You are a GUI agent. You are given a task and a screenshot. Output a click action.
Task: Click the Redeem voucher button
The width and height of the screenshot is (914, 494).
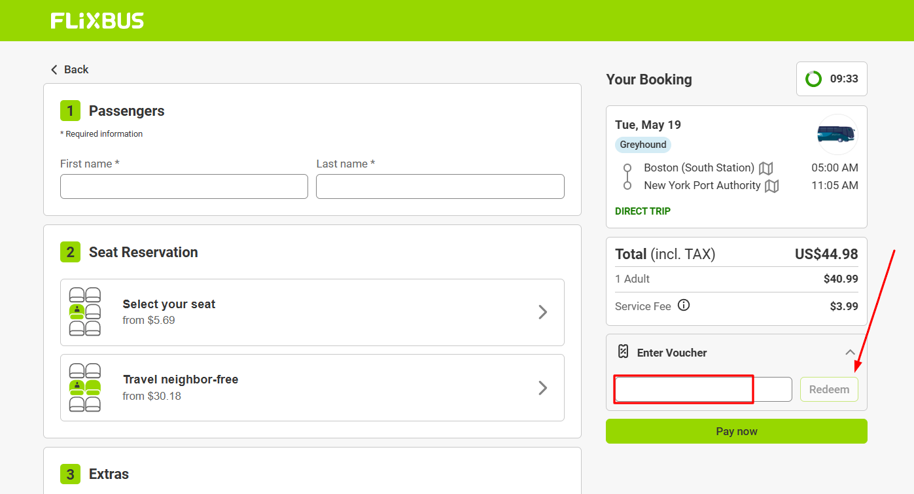tap(829, 389)
